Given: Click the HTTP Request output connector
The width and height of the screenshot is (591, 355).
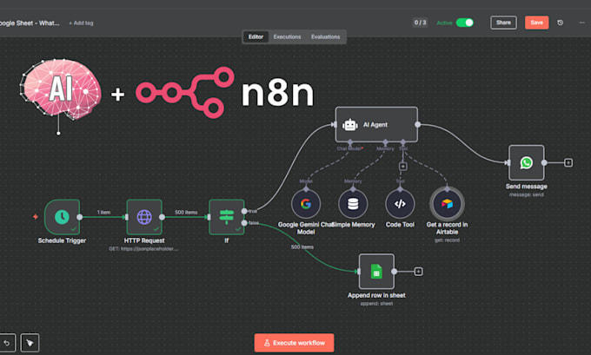Looking at the screenshot, I should [162, 217].
